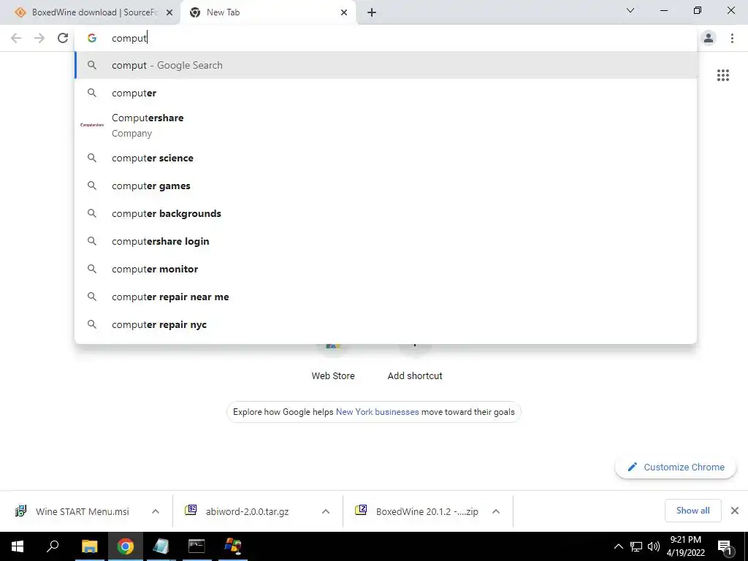Choose the "computer monitor" suggestion
748x561 pixels.
[386, 269]
